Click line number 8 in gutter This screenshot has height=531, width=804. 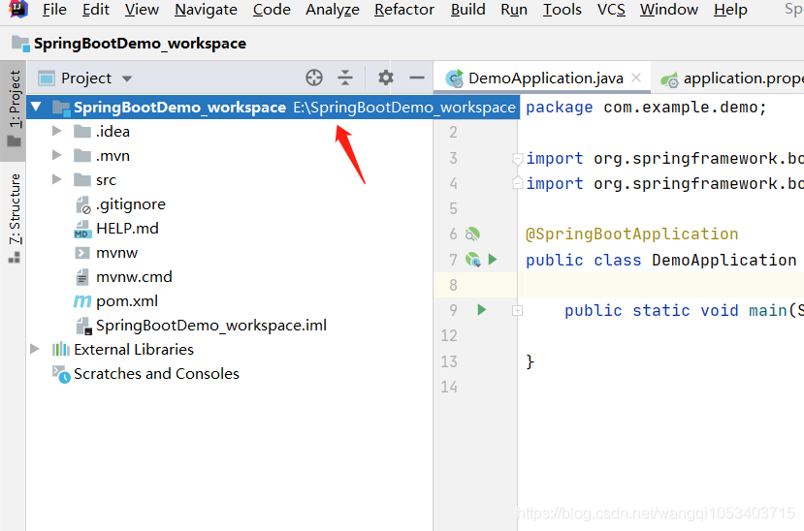(x=453, y=285)
